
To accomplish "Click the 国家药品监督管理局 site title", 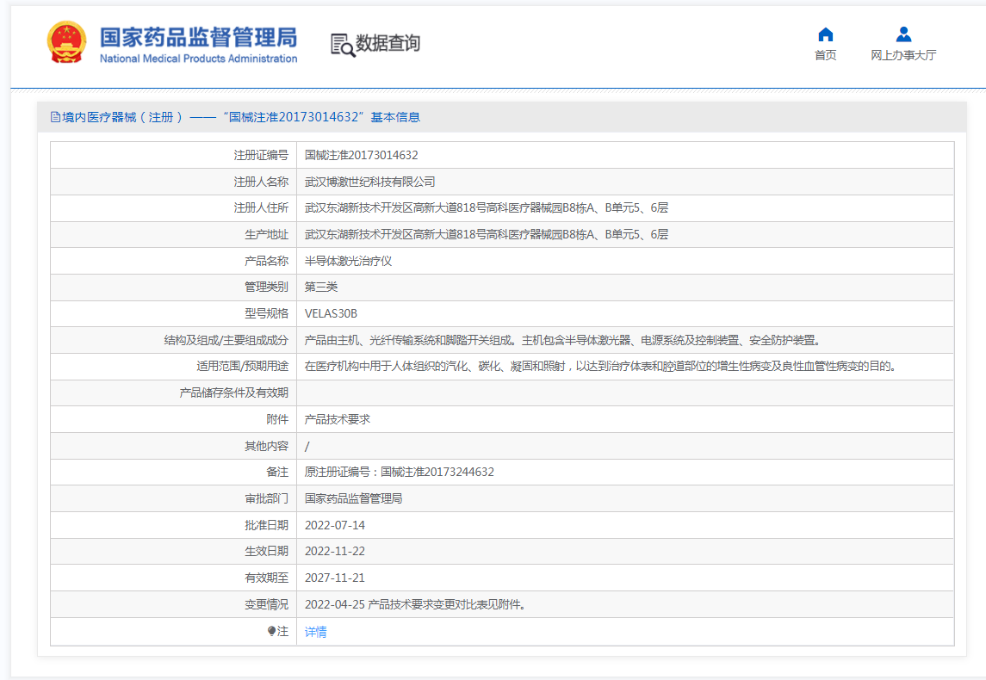I will (198, 37).
